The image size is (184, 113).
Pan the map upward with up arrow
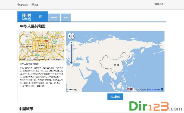coord(71,34)
